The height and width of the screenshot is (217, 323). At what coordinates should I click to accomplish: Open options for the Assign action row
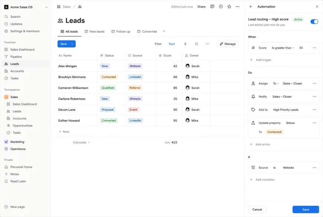click(x=314, y=83)
